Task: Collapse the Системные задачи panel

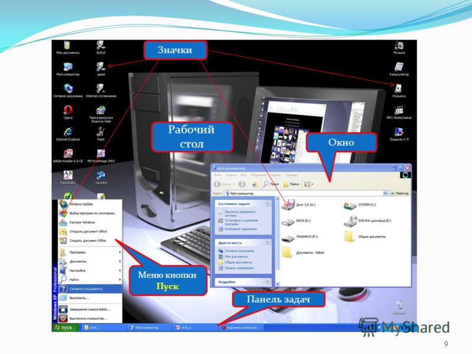Action: tap(267, 204)
